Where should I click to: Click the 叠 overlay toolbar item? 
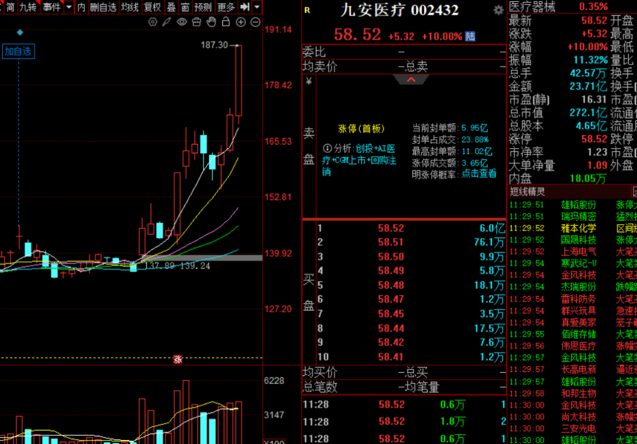coord(172,7)
